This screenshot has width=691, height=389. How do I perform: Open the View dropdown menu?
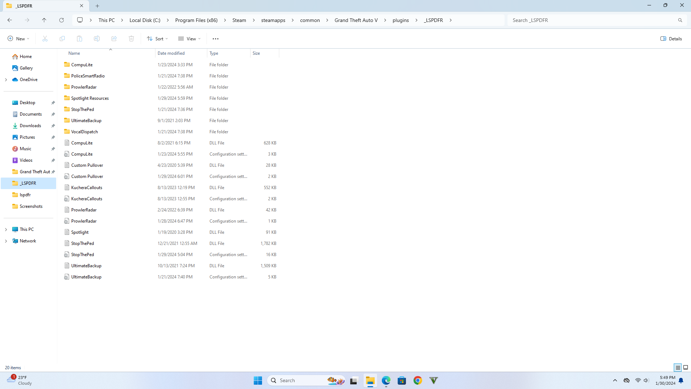coord(189,39)
